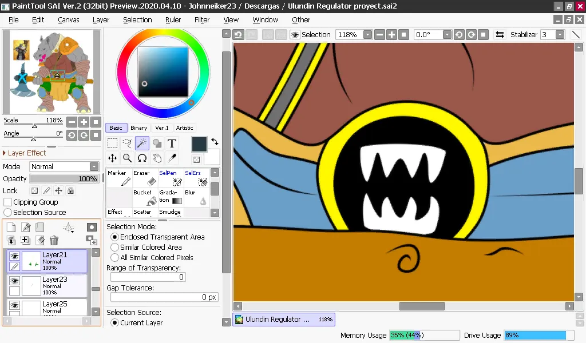Image resolution: width=586 pixels, height=343 pixels.
Task: Select the Move tool
Action: tap(112, 158)
